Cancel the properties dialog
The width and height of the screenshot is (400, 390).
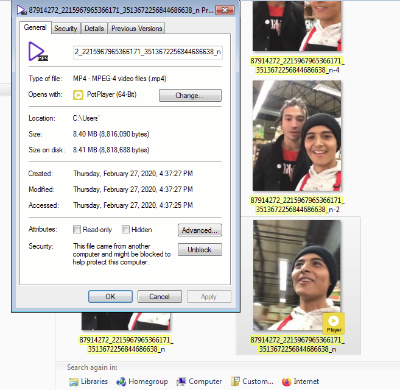coord(160,297)
